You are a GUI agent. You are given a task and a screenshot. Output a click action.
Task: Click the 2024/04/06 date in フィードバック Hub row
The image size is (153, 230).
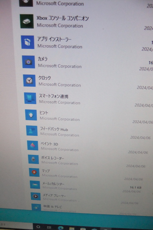click(x=140, y=137)
